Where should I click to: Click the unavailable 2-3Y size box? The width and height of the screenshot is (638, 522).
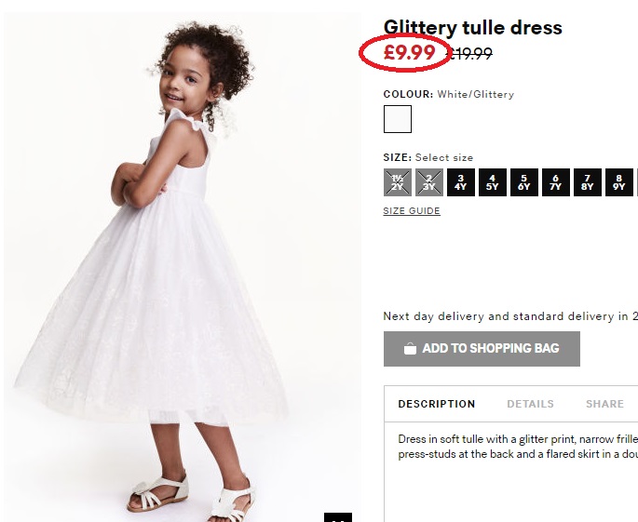[429, 182]
